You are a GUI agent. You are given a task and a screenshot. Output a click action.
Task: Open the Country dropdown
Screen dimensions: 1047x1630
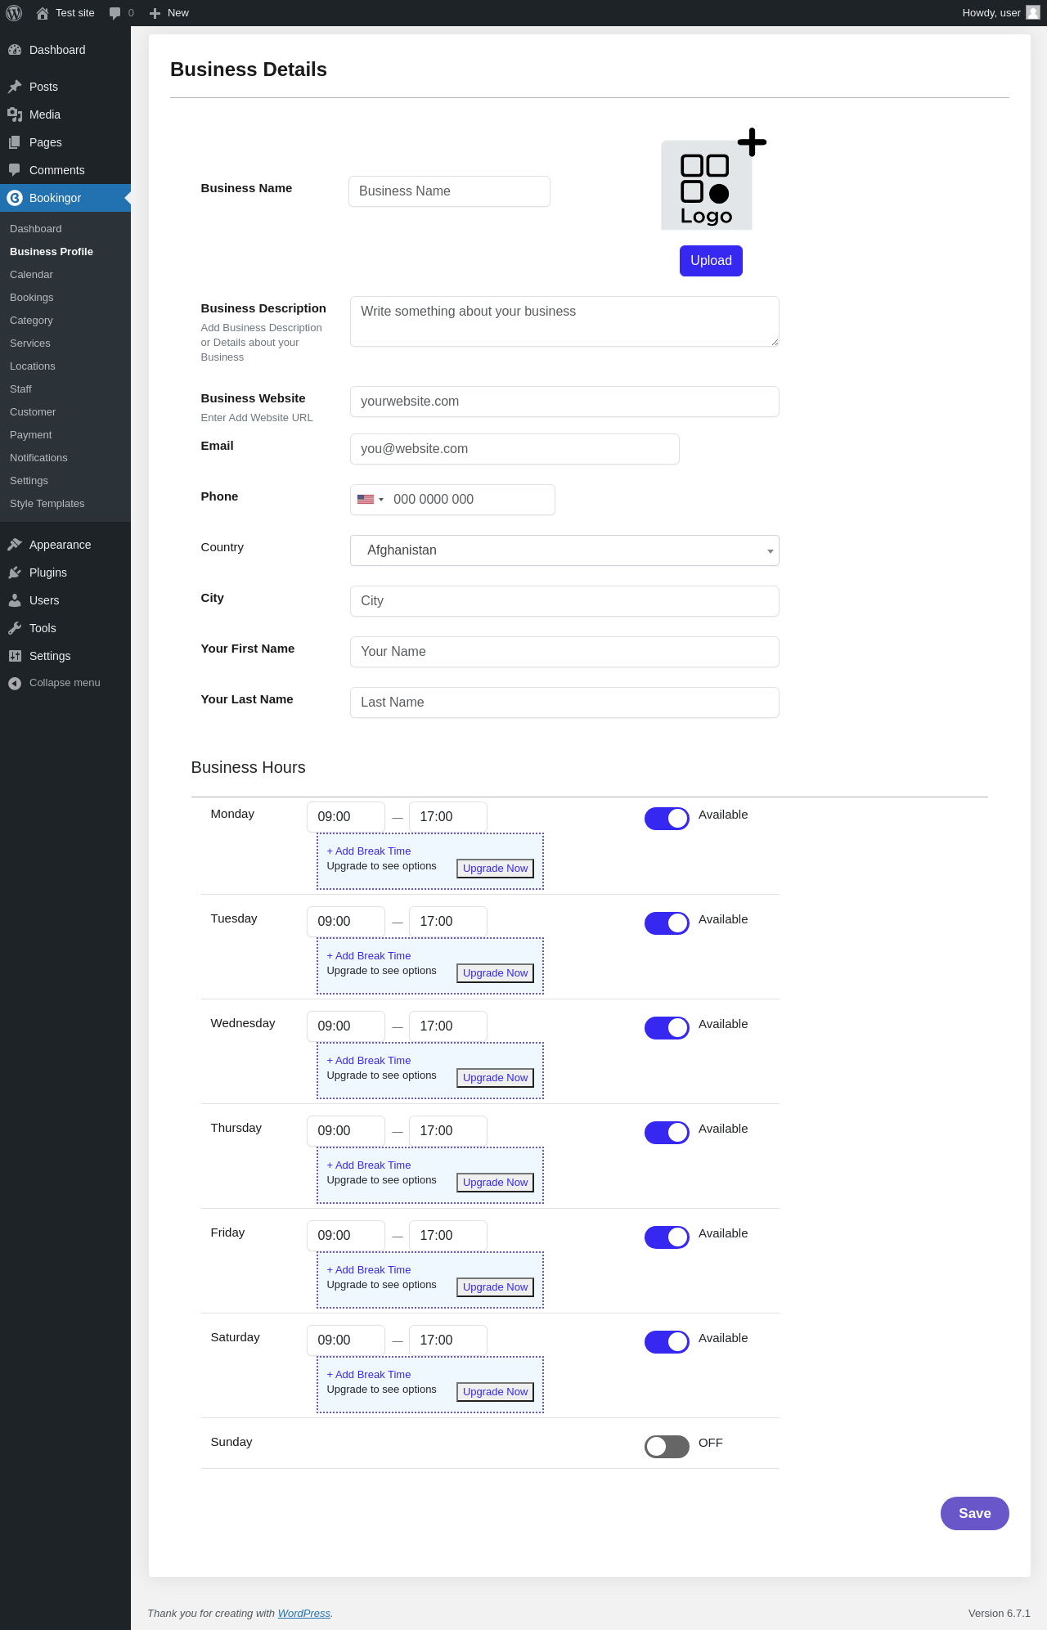[x=564, y=550]
